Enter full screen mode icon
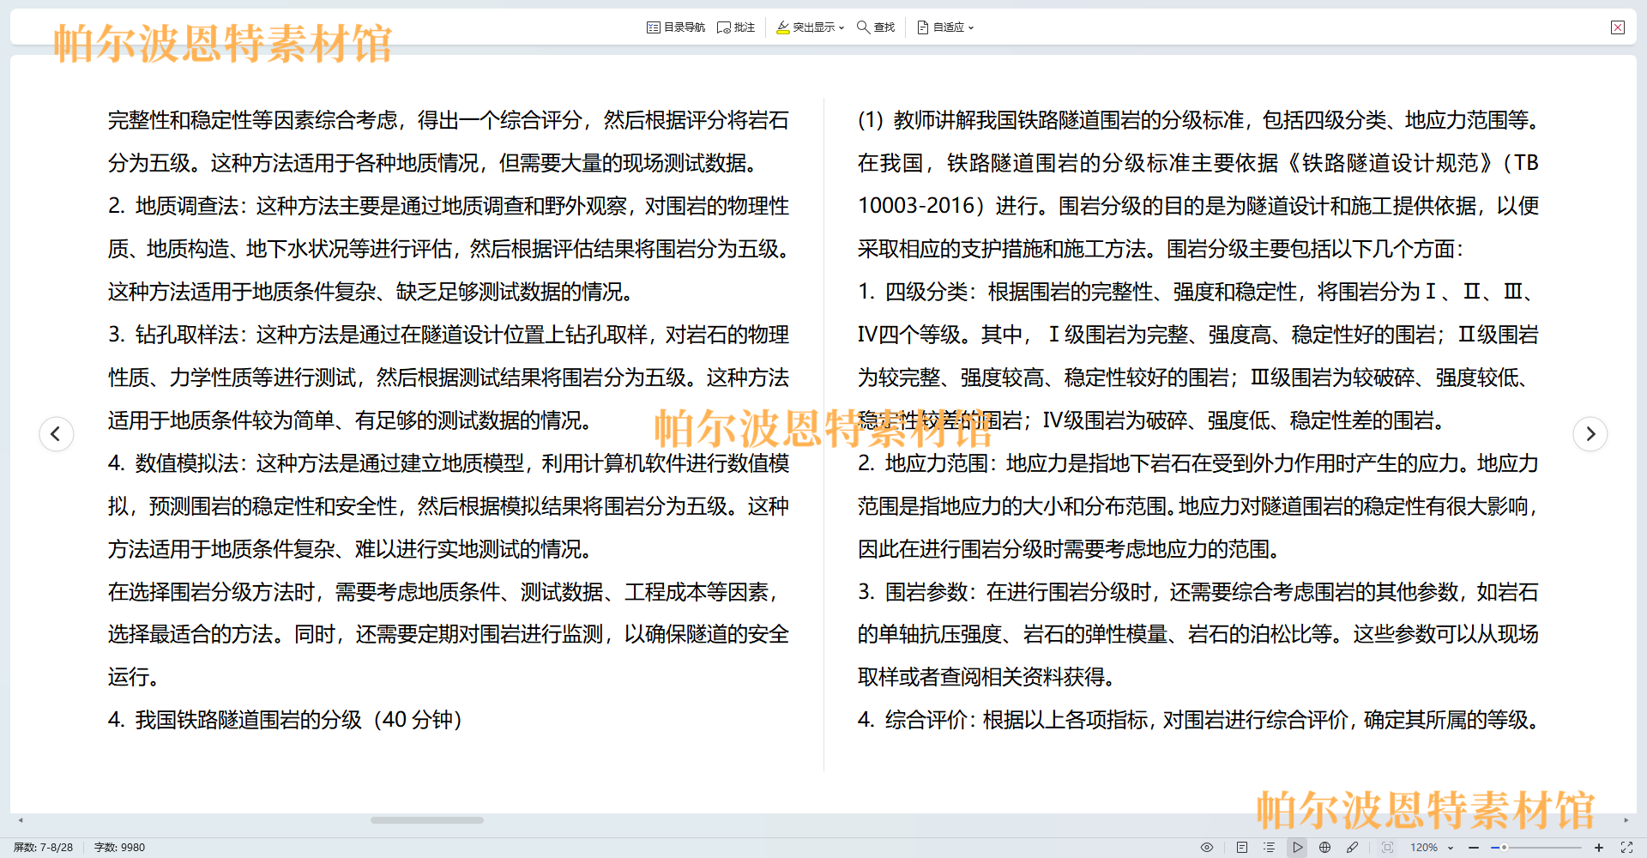1647x858 pixels. (1626, 848)
